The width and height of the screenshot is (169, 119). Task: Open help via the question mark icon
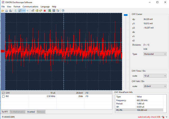coord(63,11)
